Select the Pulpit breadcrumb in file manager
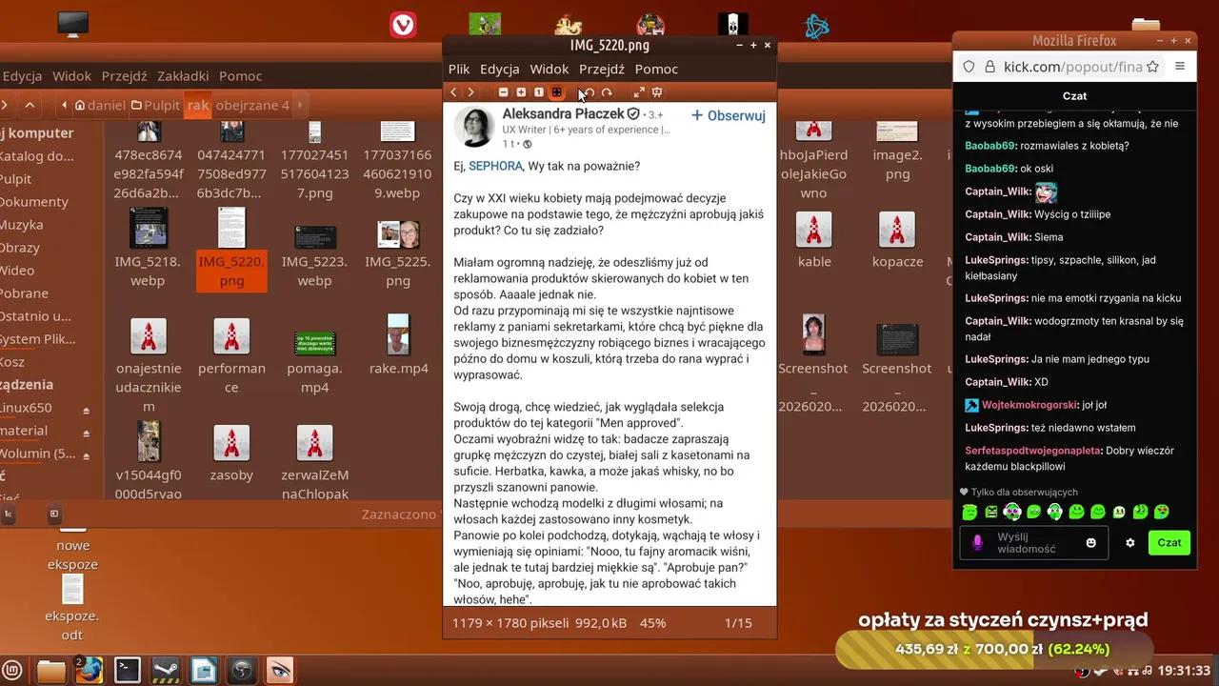The width and height of the screenshot is (1219, 686). 156,105
